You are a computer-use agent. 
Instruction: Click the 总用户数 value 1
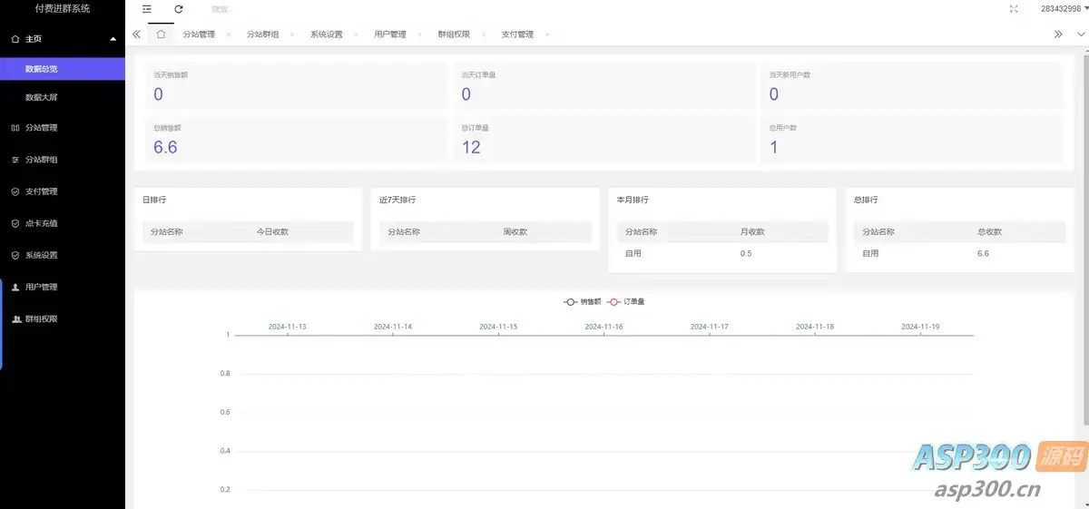coord(774,147)
